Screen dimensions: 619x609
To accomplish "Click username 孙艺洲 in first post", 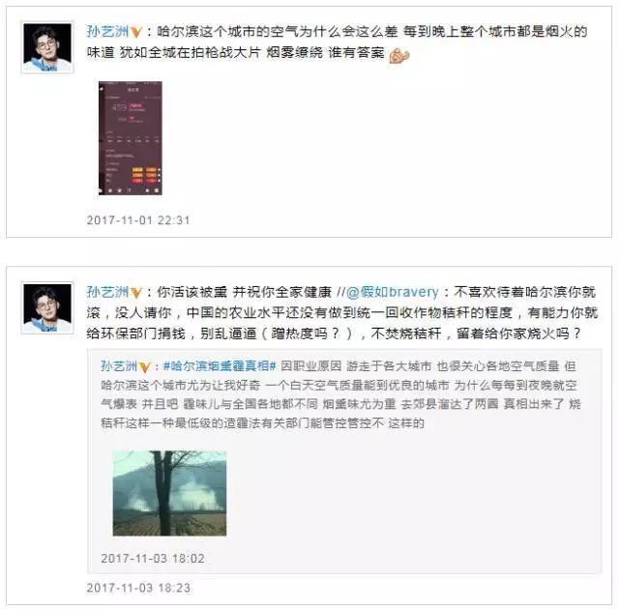I will 107,32.
